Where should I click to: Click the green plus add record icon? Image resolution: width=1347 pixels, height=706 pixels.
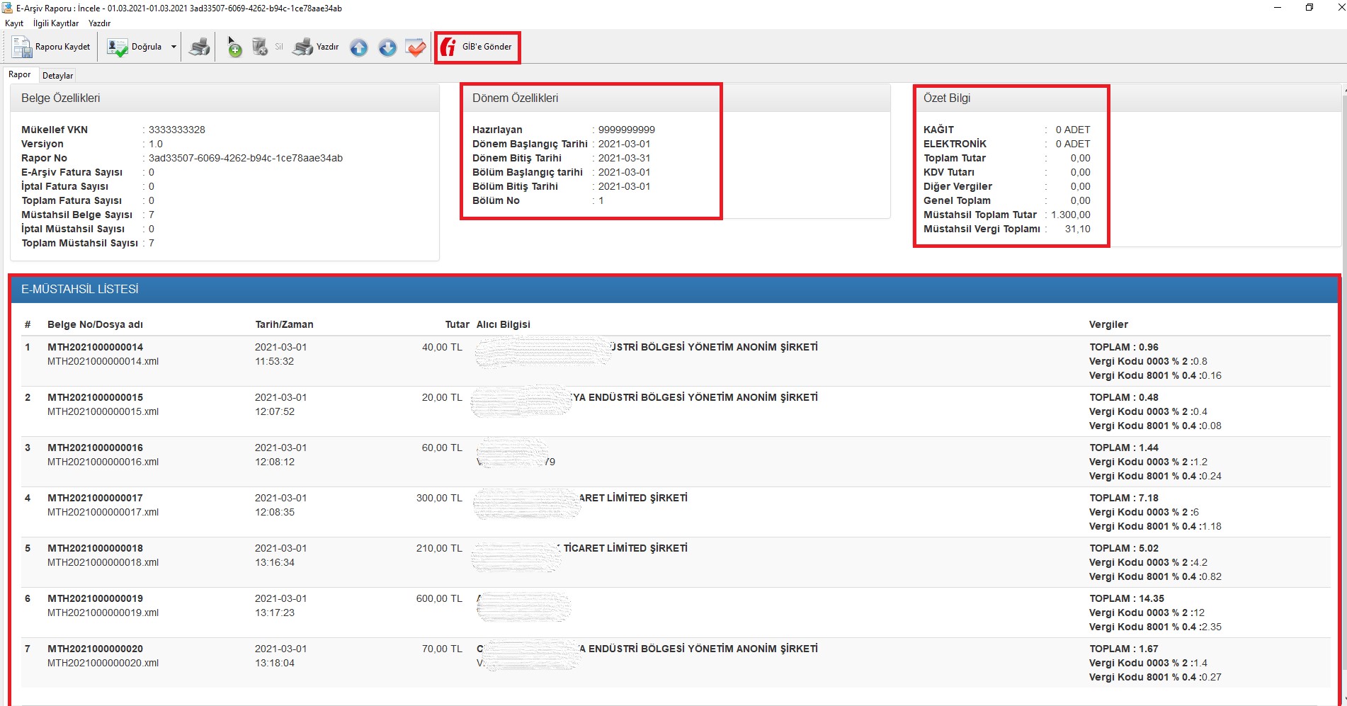pos(234,47)
